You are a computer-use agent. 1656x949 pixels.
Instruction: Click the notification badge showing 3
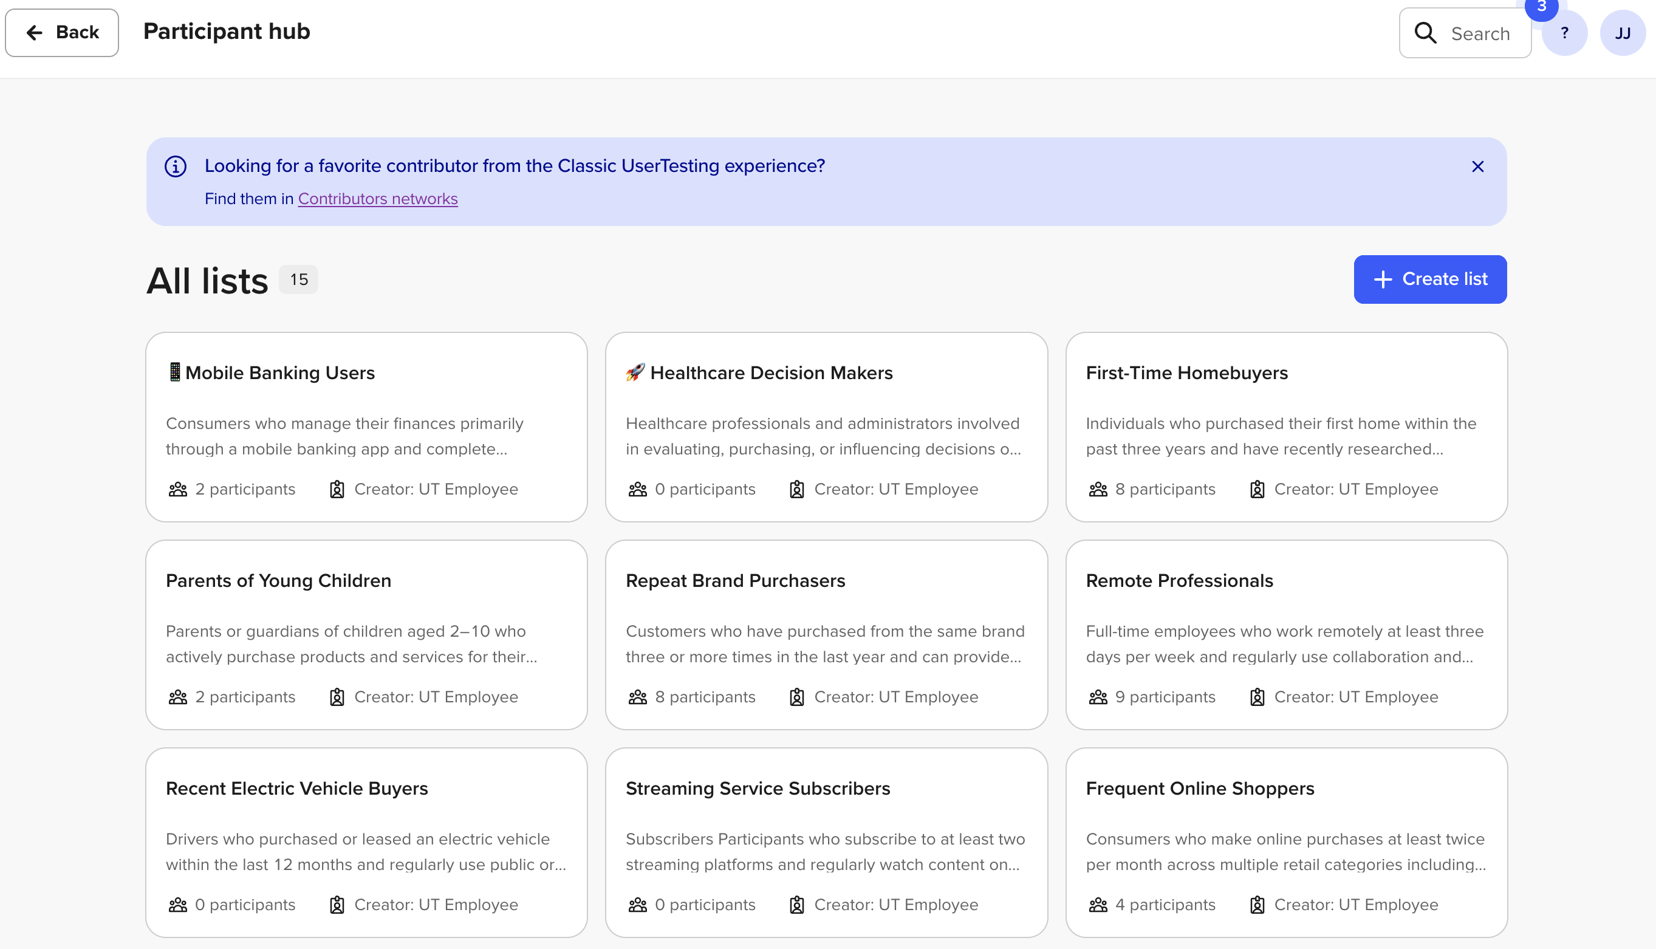(x=1541, y=8)
